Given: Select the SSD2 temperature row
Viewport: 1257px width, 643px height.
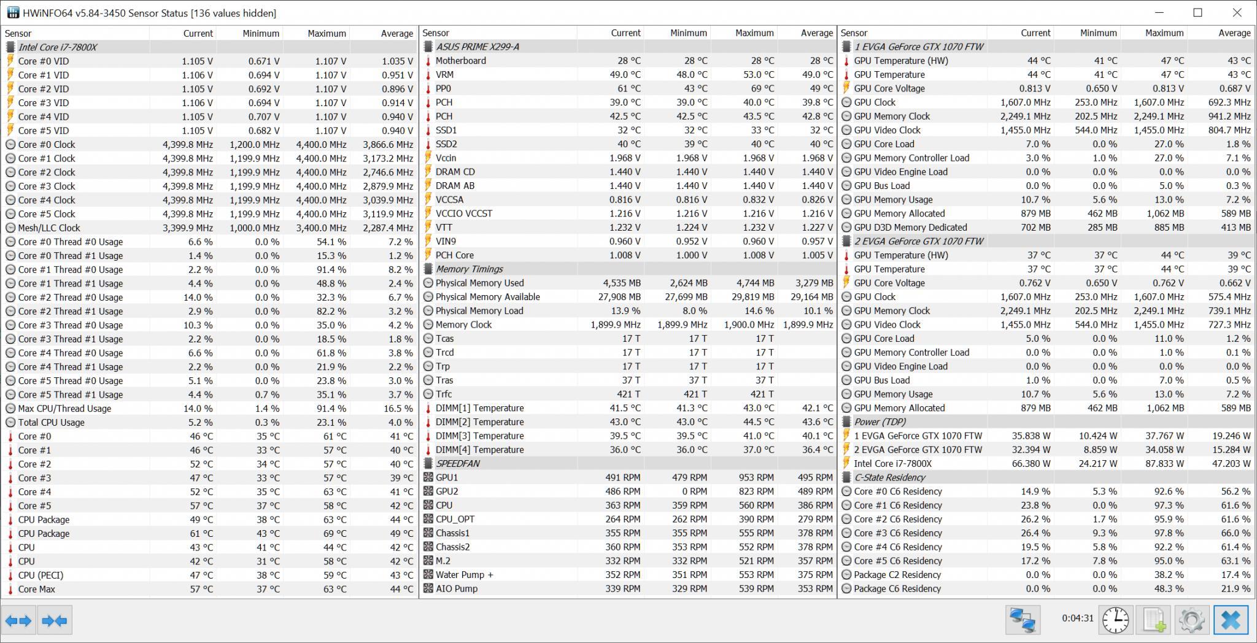Looking at the screenshot, I should [628, 144].
